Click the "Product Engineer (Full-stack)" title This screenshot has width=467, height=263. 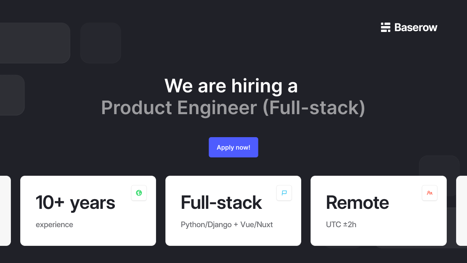click(x=233, y=108)
